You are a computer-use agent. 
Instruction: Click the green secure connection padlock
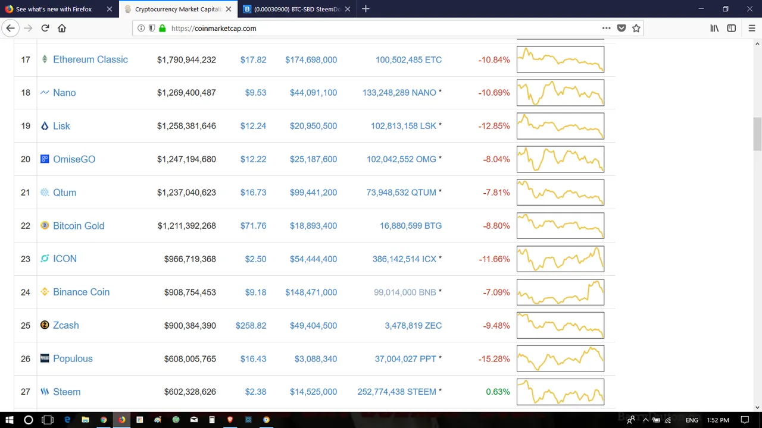pos(162,28)
